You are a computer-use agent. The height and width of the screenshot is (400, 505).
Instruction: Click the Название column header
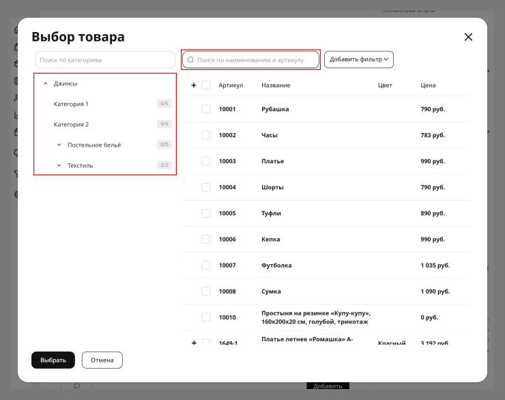276,85
